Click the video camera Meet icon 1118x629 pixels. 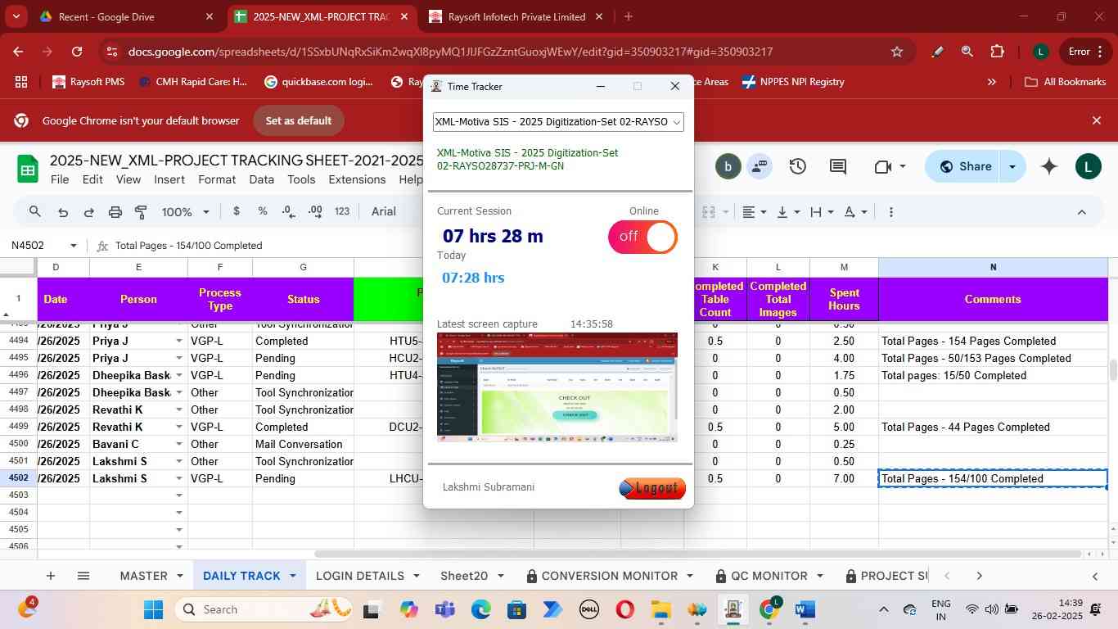[882, 166]
